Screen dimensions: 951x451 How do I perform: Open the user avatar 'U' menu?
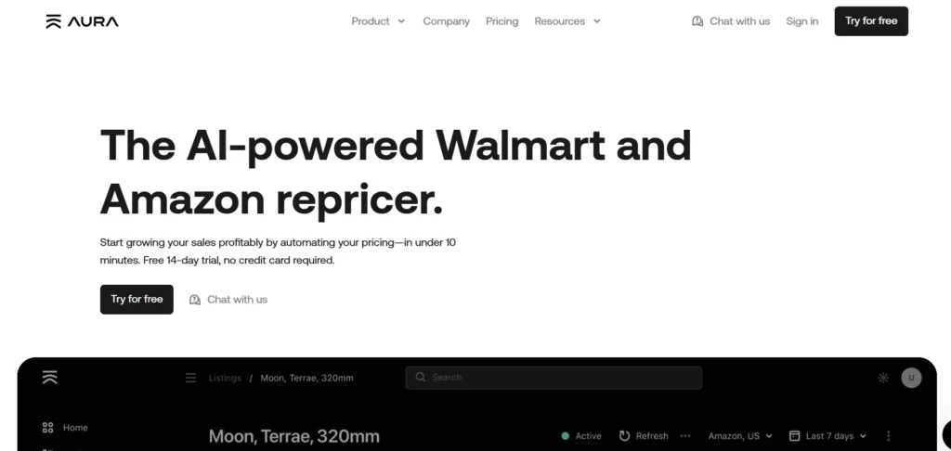911,378
